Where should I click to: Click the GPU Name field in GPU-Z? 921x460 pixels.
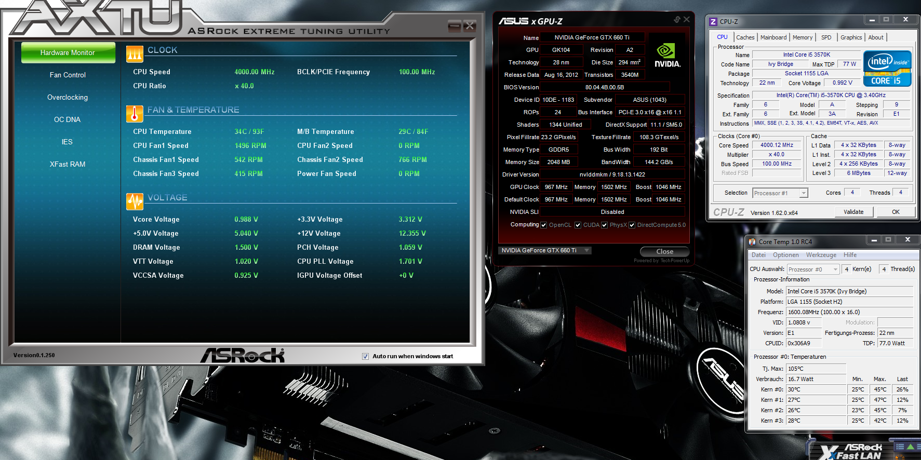click(592, 37)
